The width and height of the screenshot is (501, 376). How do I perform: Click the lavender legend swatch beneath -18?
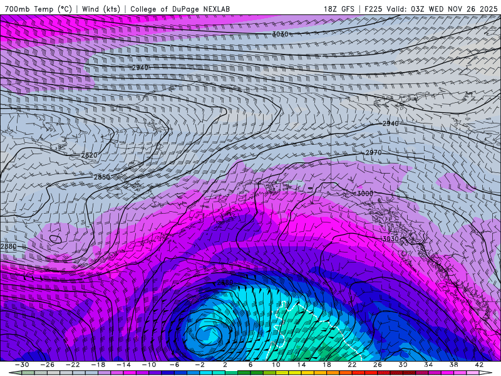pyautogui.click(x=104, y=372)
